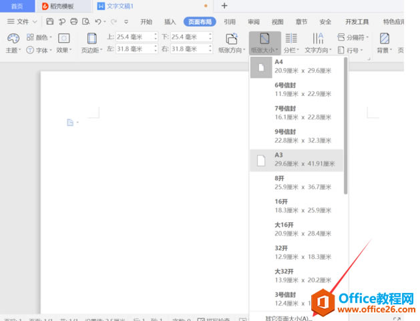Click the small page icon in document margin
Image resolution: width=420 pixels, height=321 pixels.
pos(70,122)
